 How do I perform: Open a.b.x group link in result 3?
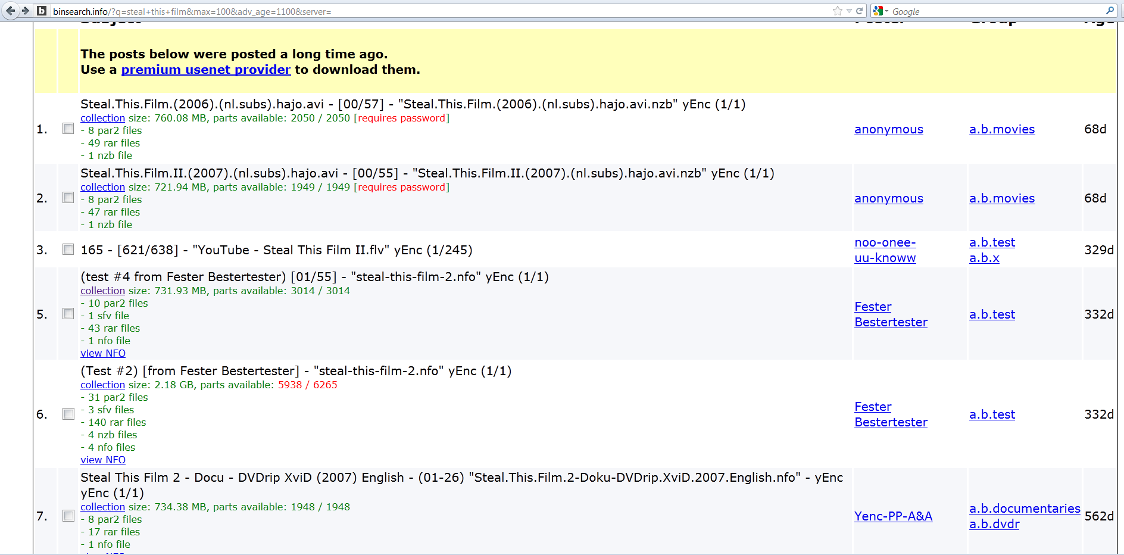pyautogui.click(x=984, y=258)
